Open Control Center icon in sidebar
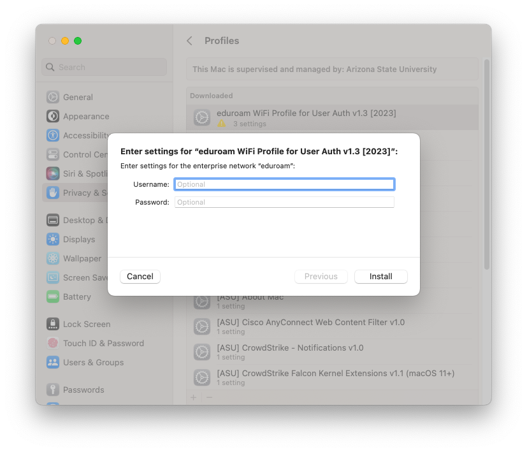 tap(53, 155)
